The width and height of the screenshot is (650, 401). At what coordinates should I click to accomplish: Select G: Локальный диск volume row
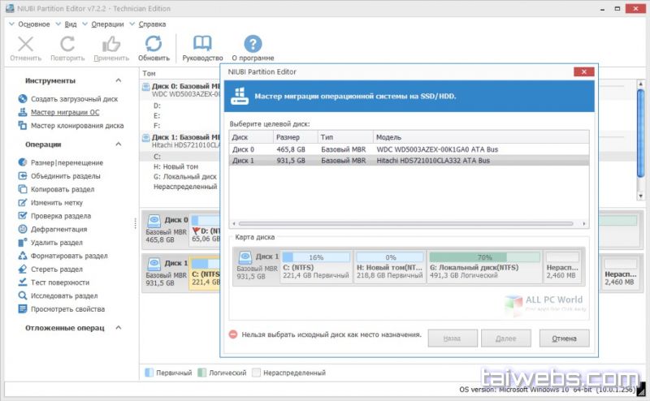(x=185, y=176)
